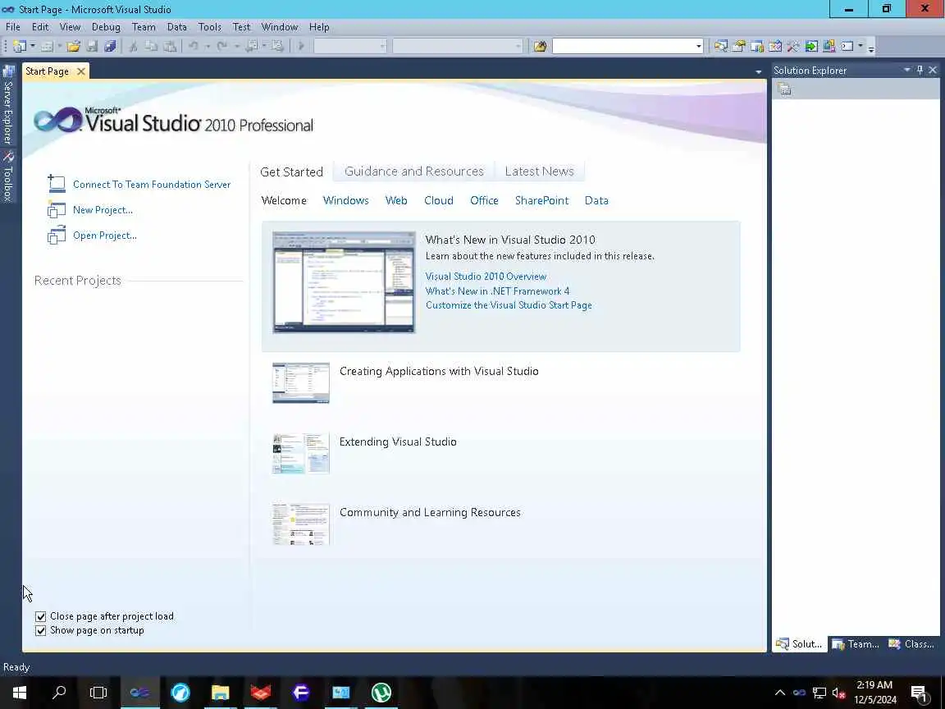The image size is (945, 709).
Task: Open uTorrent from the taskbar
Action: [381, 692]
